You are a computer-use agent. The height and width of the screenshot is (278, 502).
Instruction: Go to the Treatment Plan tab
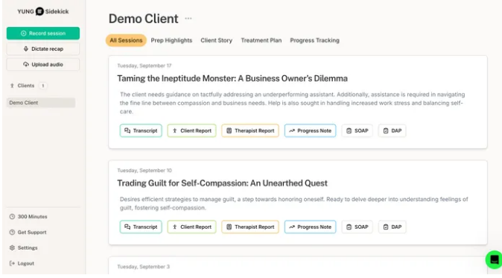(261, 40)
